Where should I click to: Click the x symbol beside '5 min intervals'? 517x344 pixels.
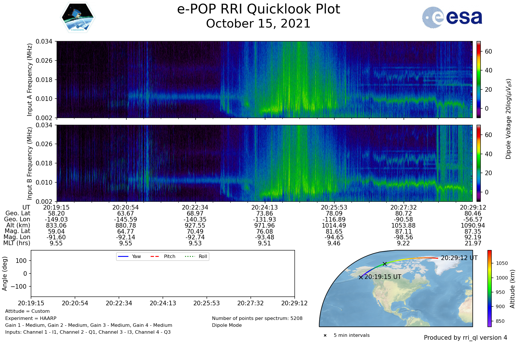[x=325, y=335]
